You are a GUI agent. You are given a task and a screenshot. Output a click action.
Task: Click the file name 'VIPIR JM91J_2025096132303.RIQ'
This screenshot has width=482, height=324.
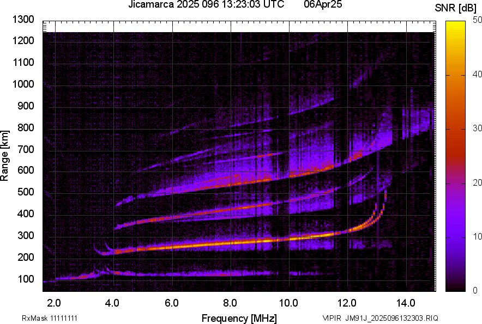[381, 318]
